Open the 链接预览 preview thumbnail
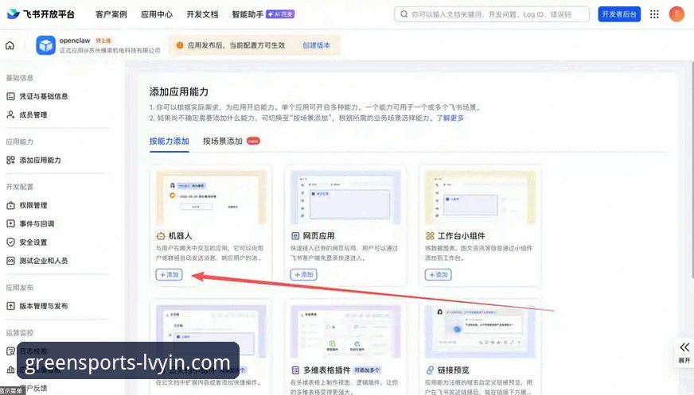694x395 pixels. coord(480,331)
